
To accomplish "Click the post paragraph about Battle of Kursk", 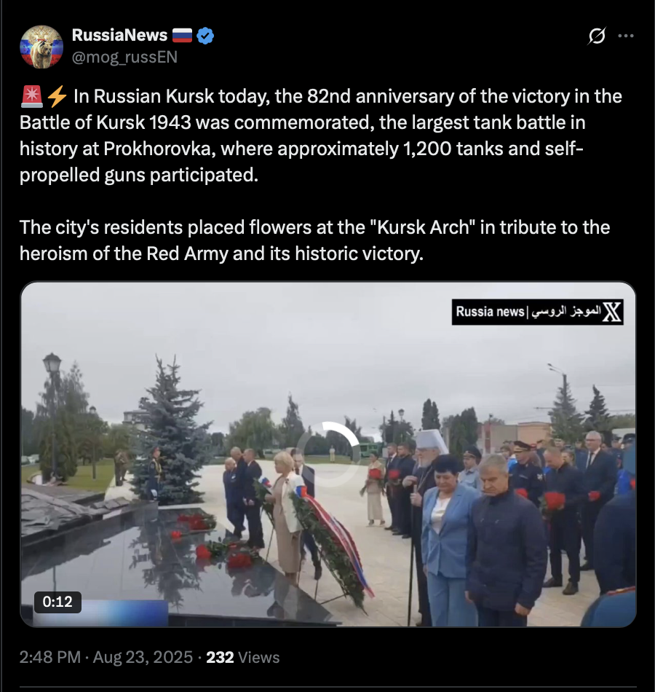I will (x=321, y=135).
